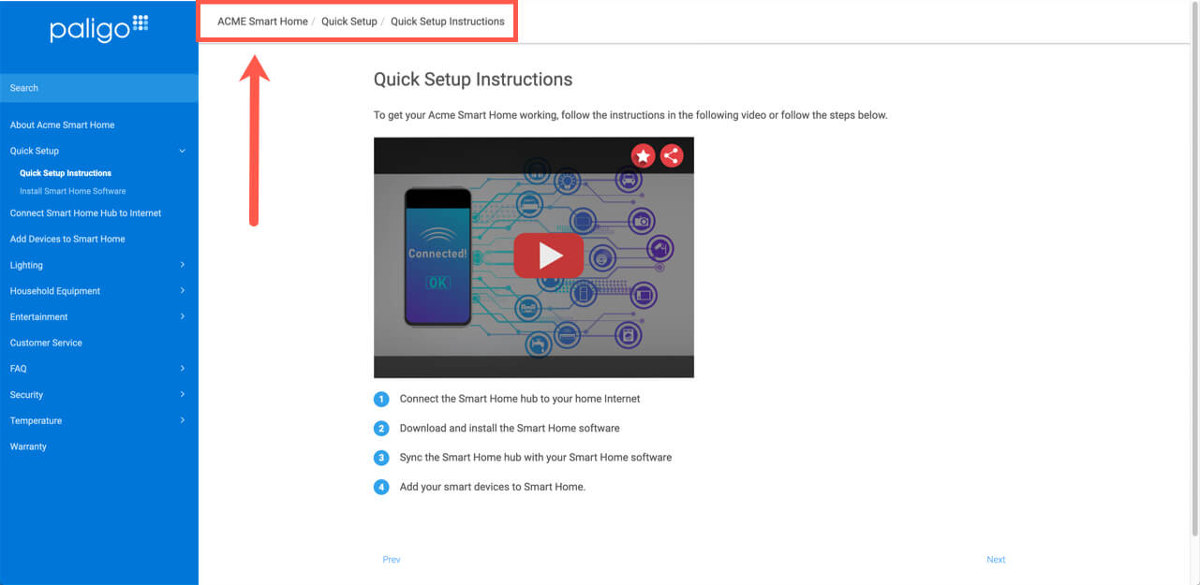
Task: Expand the Household Equipment section chevron
Action: (x=183, y=291)
